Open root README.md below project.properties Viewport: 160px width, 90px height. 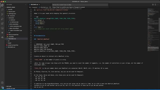(11, 47)
